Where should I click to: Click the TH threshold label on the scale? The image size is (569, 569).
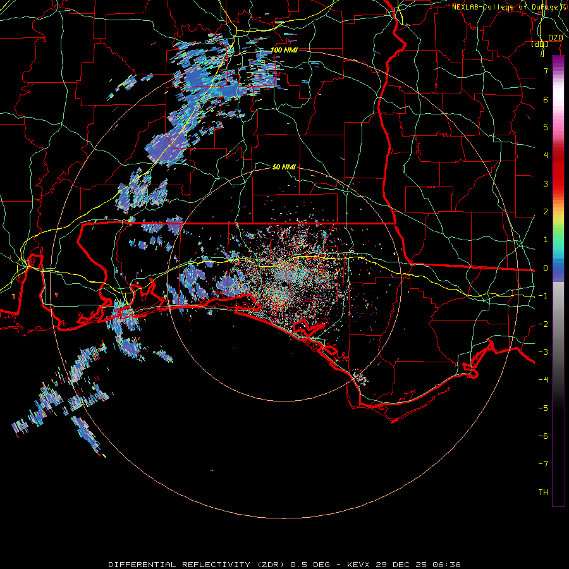(543, 493)
